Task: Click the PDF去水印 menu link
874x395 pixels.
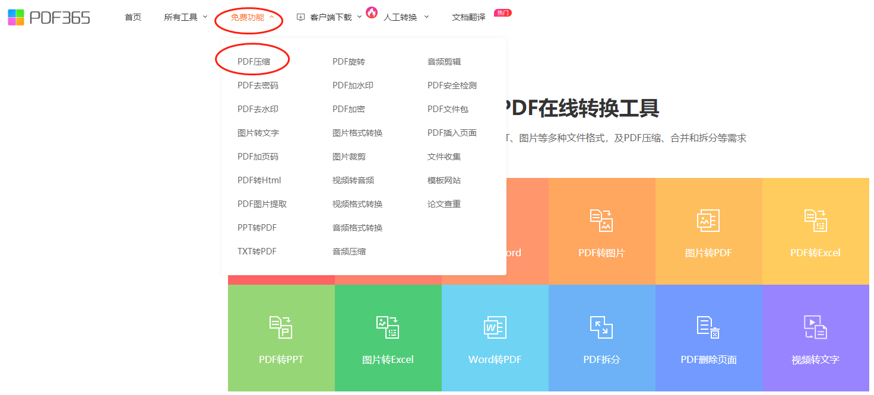Action: (x=258, y=109)
